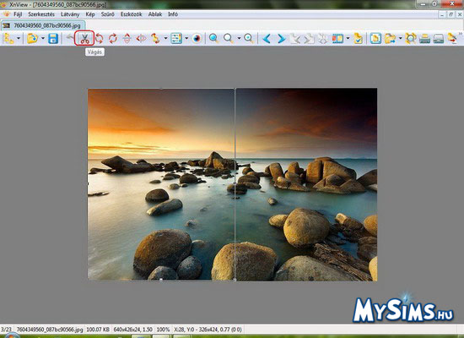Open the Eszközök menu
Image resolution: width=464 pixels, height=338 pixels.
[131, 14]
